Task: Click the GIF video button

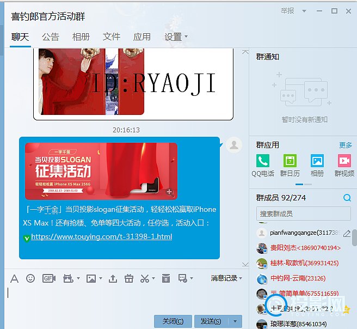Action: click(x=49, y=278)
